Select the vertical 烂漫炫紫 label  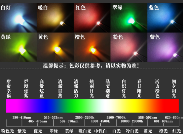[26, 89]
